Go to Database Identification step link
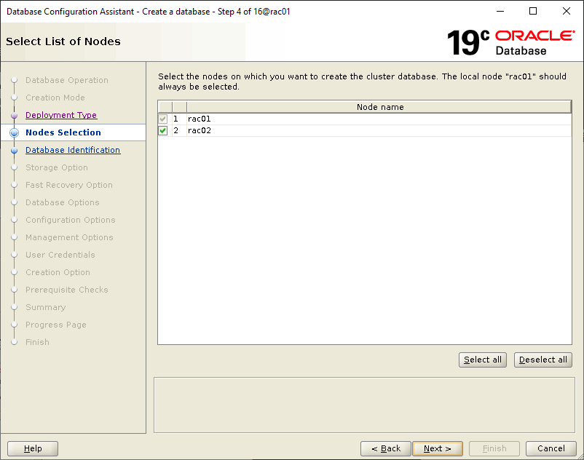This screenshot has height=460, width=584. [73, 150]
